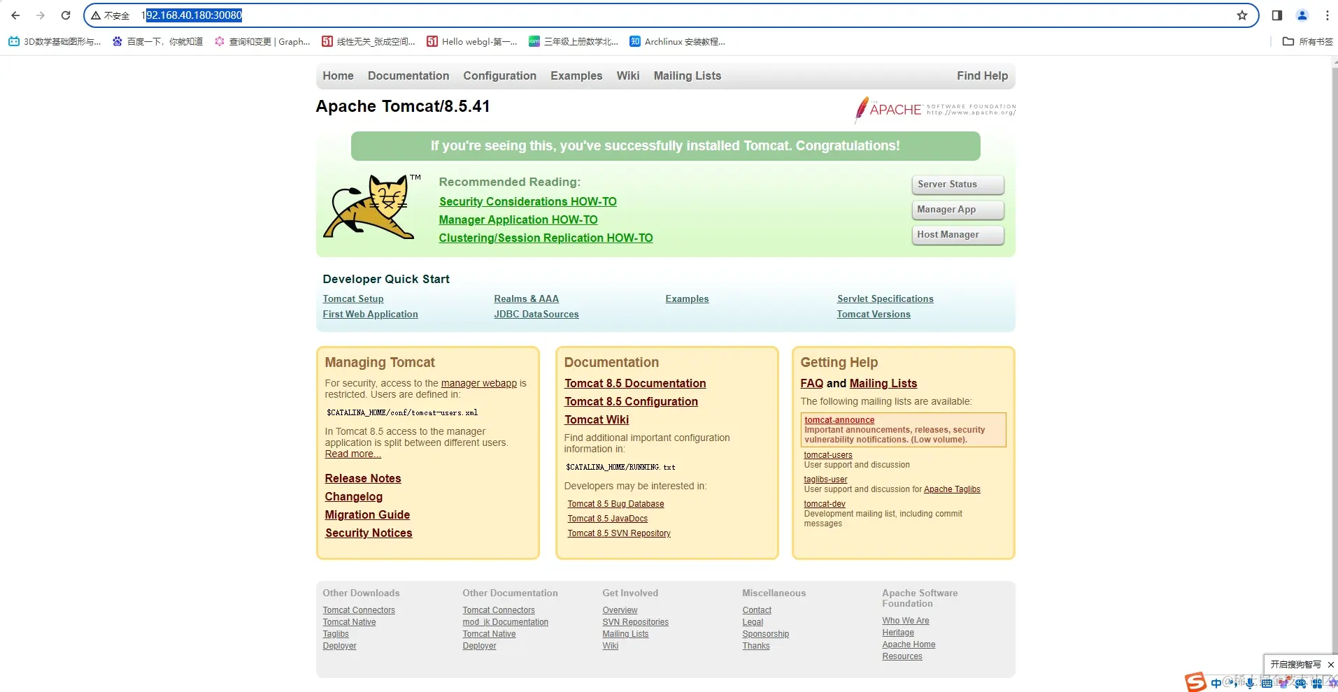
Task: Click the Tomcat cat logo image
Action: (371, 206)
